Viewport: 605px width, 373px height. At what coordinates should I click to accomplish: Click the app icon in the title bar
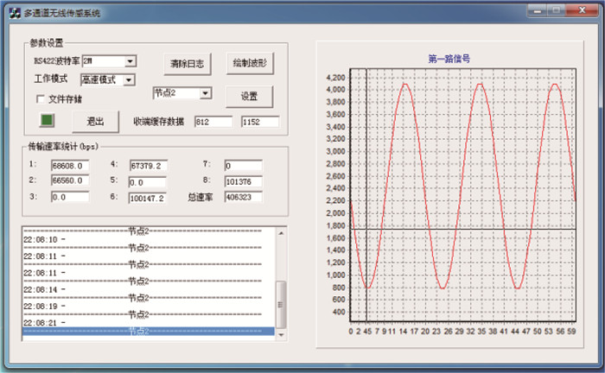[x=14, y=11]
